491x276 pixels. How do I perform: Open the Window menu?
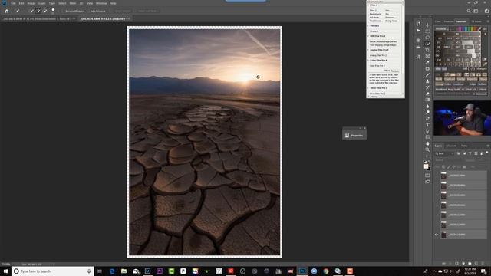101,3
